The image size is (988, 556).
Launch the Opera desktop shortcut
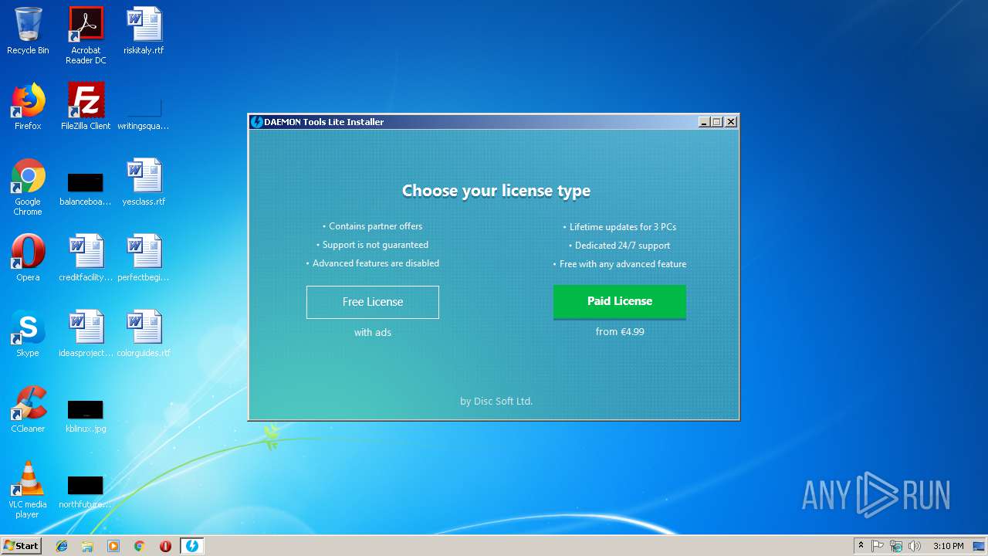pyautogui.click(x=28, y=258)
